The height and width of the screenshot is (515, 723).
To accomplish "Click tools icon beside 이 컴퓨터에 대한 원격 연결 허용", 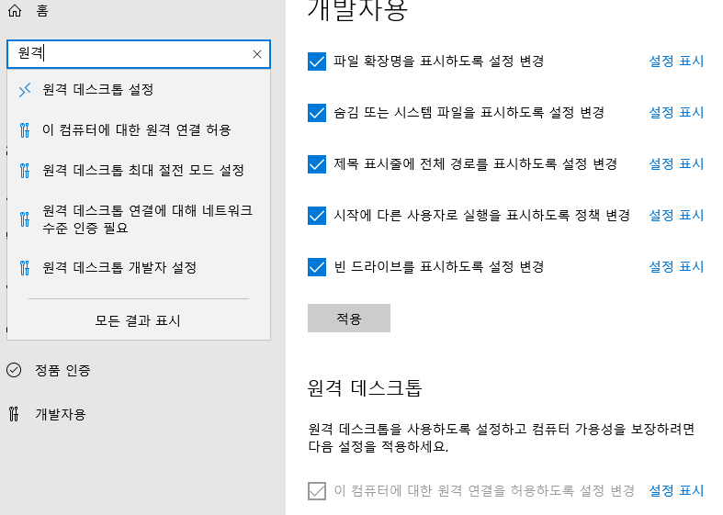I will point(25,130).
